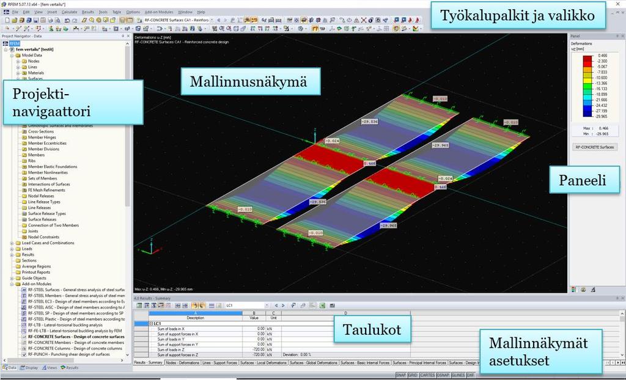
Task: Switch to Results tab in navigator
Action: [70, 368]
